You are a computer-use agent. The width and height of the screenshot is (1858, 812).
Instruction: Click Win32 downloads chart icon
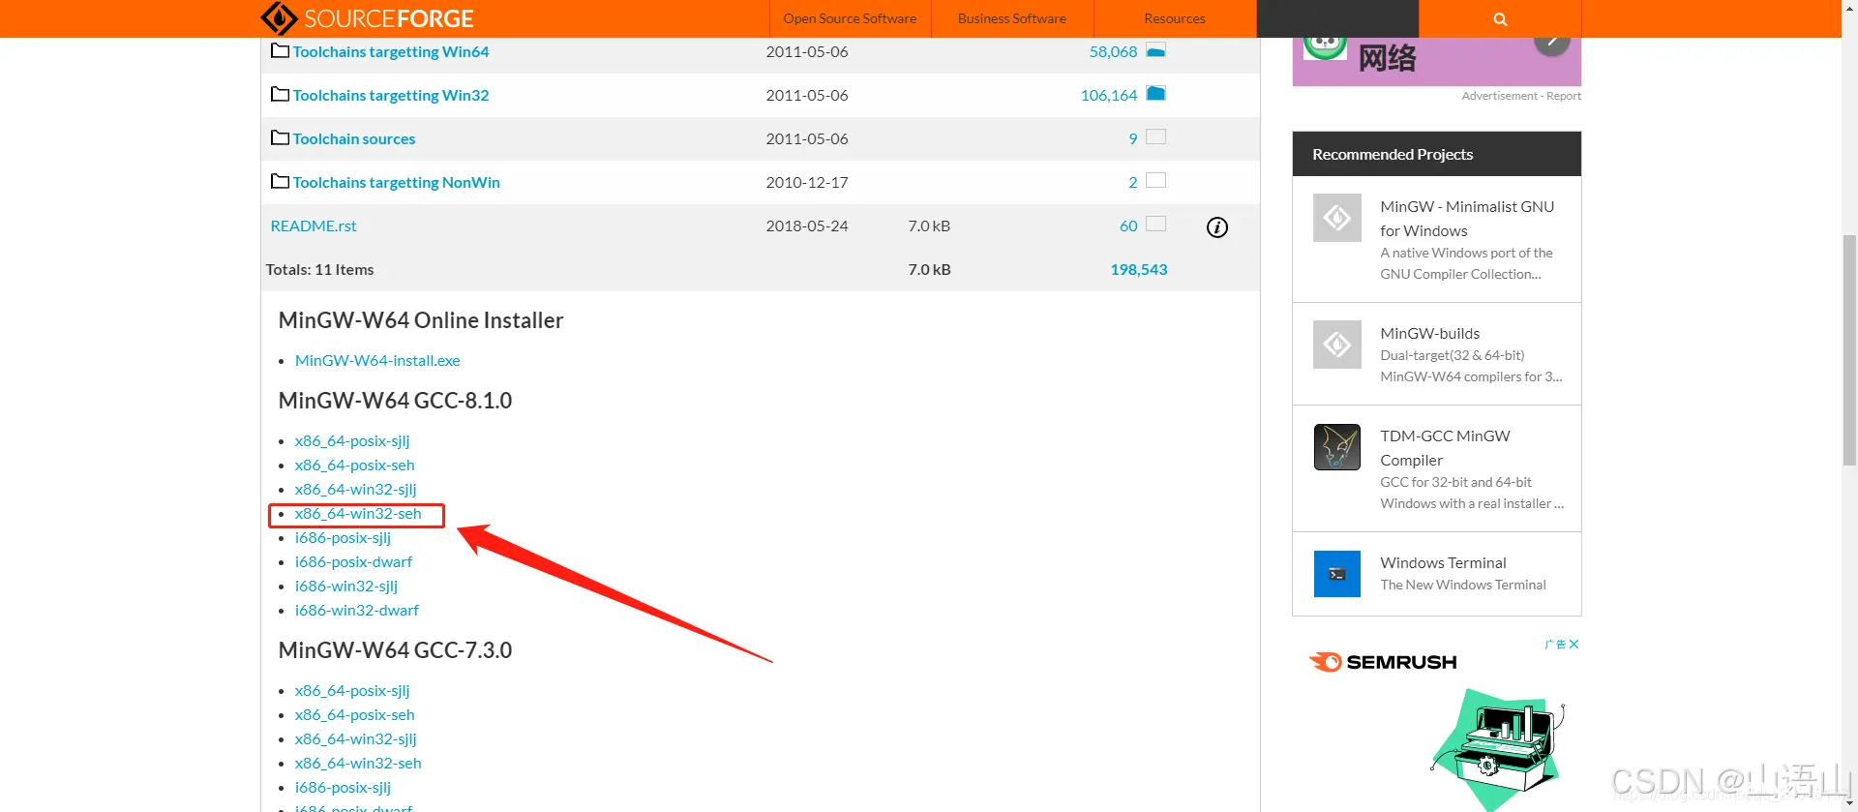(x=1155, y=94)
